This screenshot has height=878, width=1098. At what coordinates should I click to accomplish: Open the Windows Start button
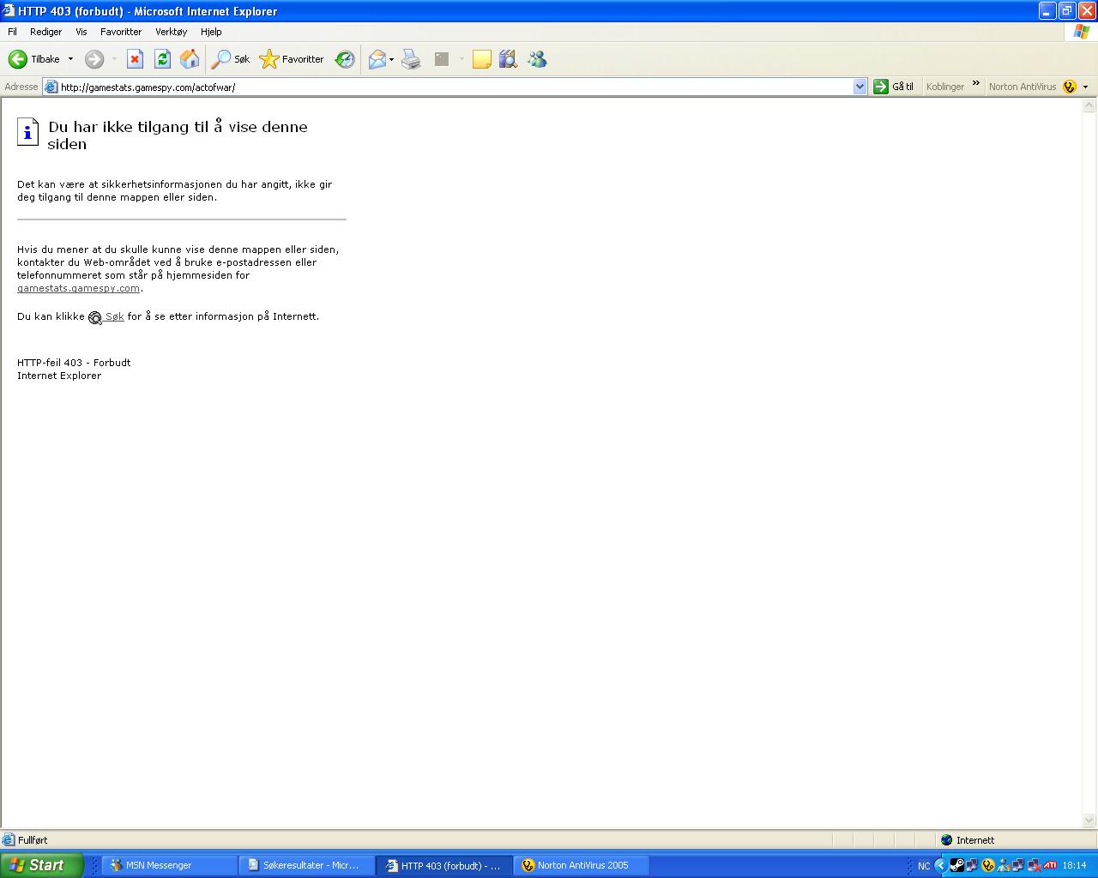(42, 865)
